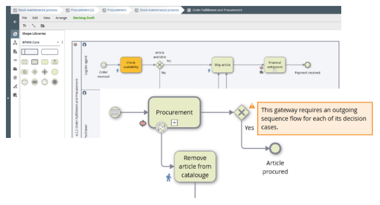Click the warning triangle next to the gateway
The width and height of the screenshot is (380, 205).
[x=252, y=106]
